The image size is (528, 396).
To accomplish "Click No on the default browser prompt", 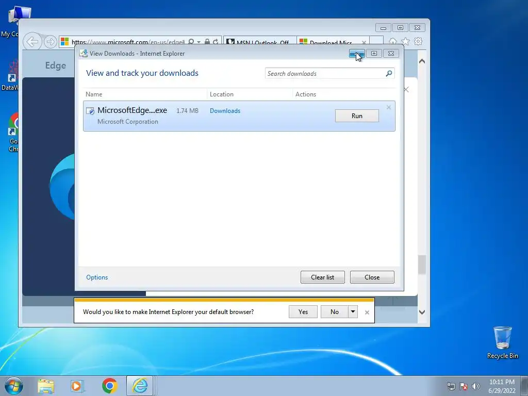I will click(x=334, y=312).
